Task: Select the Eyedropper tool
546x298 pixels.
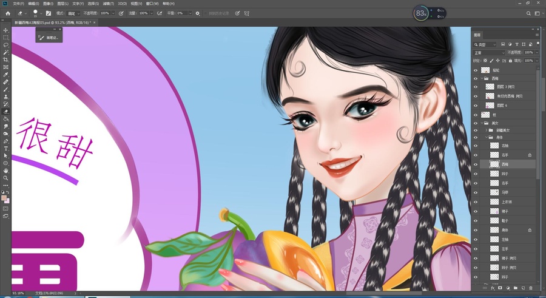Action: click(5, 75)
